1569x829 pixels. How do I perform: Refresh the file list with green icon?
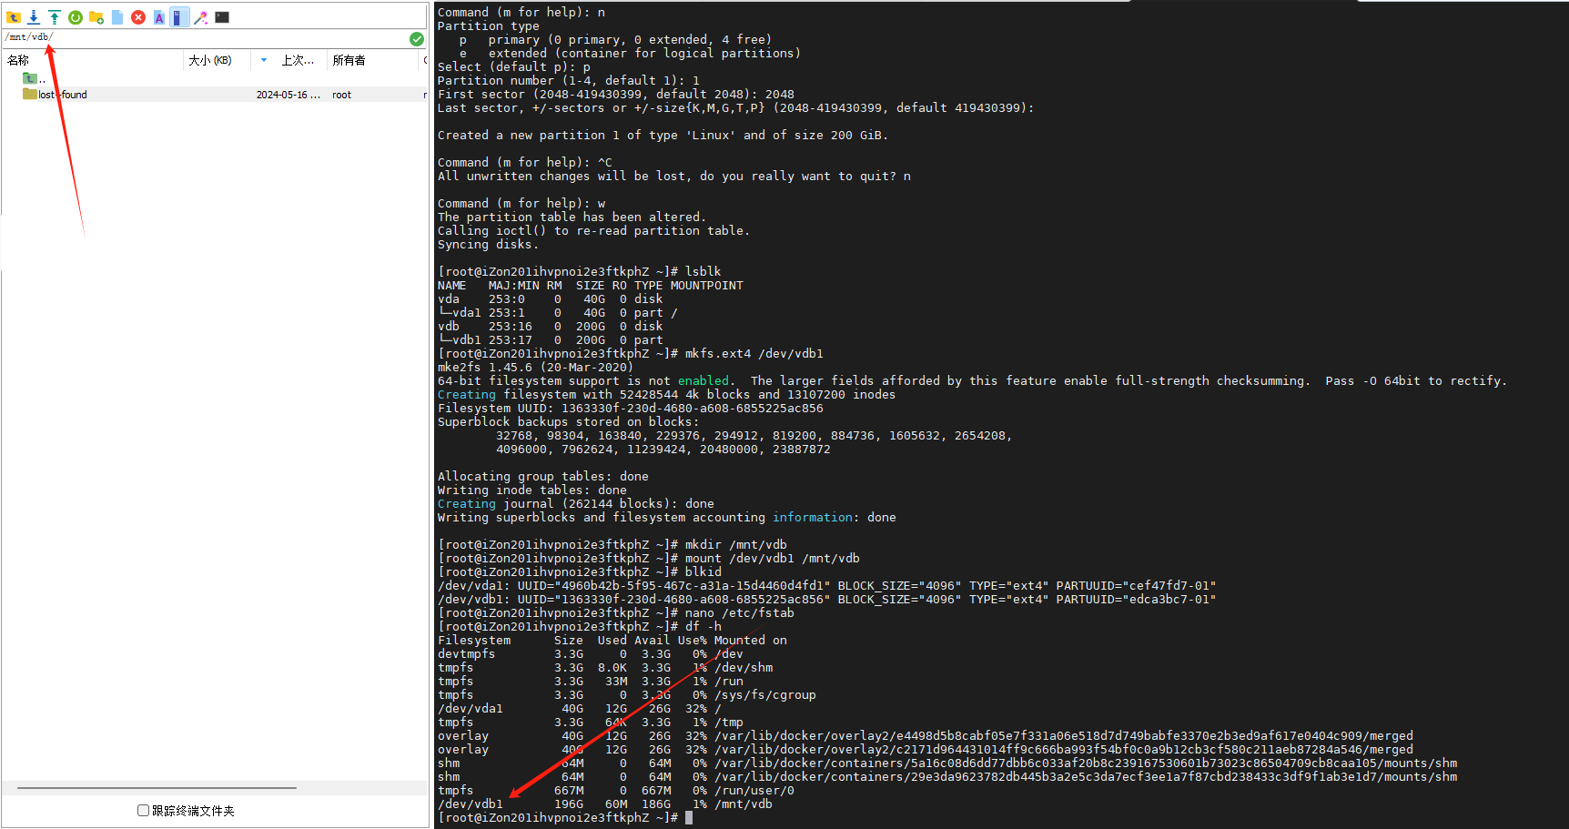[x=76, y=17]
